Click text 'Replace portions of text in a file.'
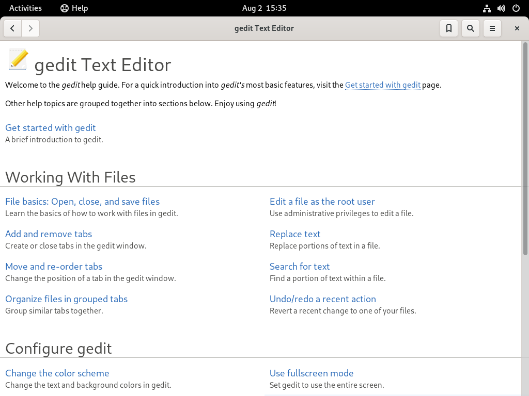Image resolution: width=529 pixels, height=396 pixels. tap(324, 246)
